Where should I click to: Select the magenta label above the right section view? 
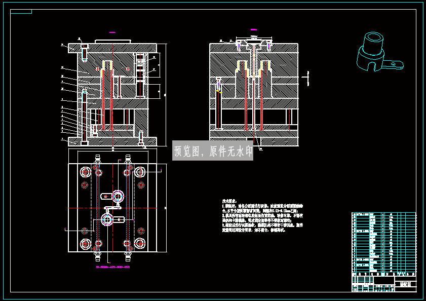click(253, 29)
